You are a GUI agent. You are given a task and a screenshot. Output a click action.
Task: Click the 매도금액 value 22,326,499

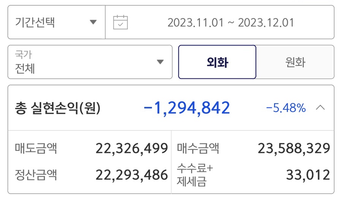pyautogui.click(x=132, y=148)
